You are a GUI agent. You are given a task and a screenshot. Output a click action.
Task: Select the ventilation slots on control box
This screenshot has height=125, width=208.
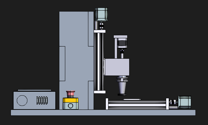pos(42,101)
